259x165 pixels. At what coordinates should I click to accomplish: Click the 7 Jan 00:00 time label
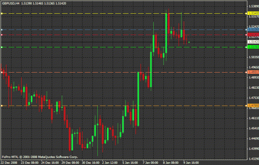(150, 163)
